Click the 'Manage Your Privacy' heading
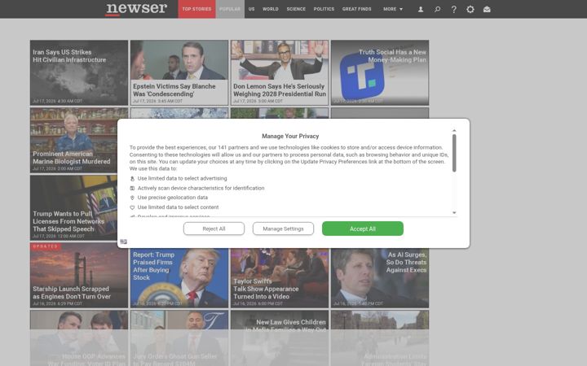Viewport: 587px width, 366px height. click(x=290, y=137)
